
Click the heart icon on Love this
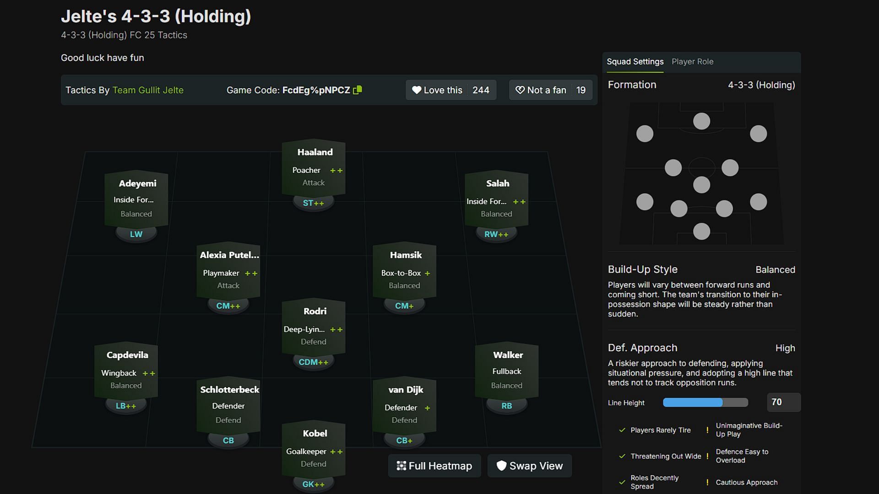pos(416,90)
